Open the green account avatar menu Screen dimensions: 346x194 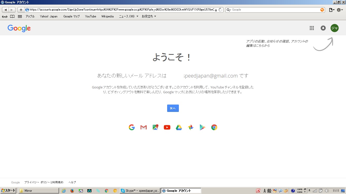tap(335, 28)
